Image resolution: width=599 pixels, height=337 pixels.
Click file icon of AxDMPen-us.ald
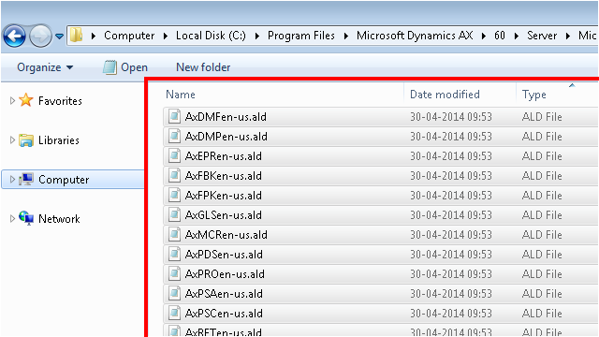[174, 136]
